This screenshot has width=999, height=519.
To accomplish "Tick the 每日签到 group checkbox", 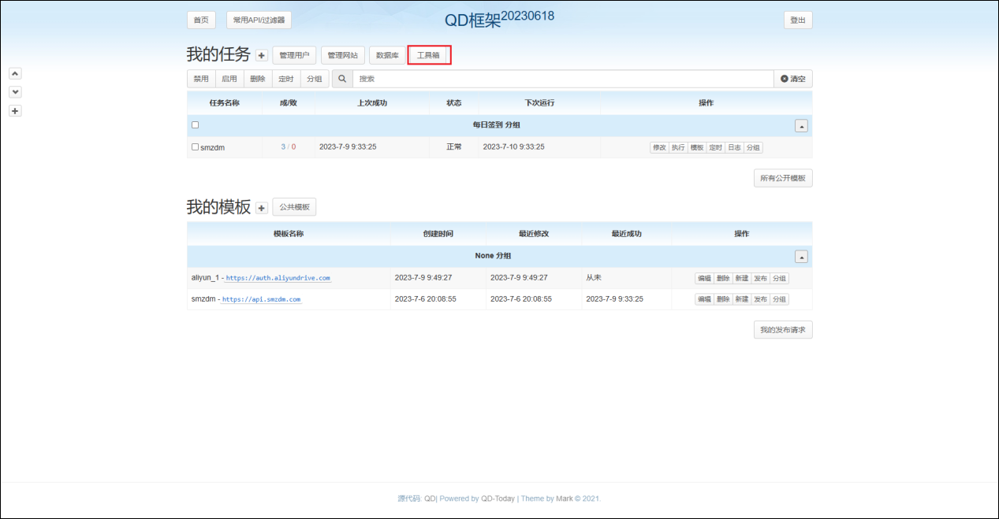I will tap(196, 125).
